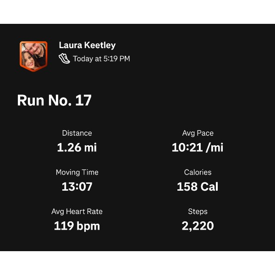
Task: Select the 10:21 /mi pace value
Action: coord(198,148)
